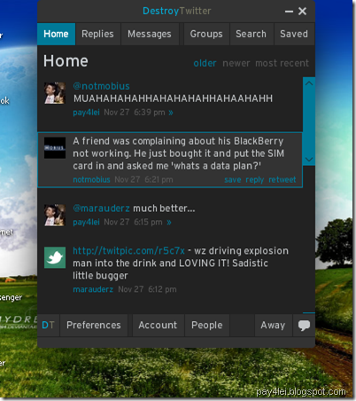The width and height of the screenshot is (356, 401).
Task: Click the marauderz bird avatar
Action: point(55,257)
